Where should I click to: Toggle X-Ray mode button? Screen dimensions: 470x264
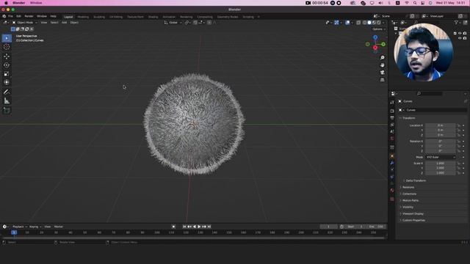tap(358, 23)
